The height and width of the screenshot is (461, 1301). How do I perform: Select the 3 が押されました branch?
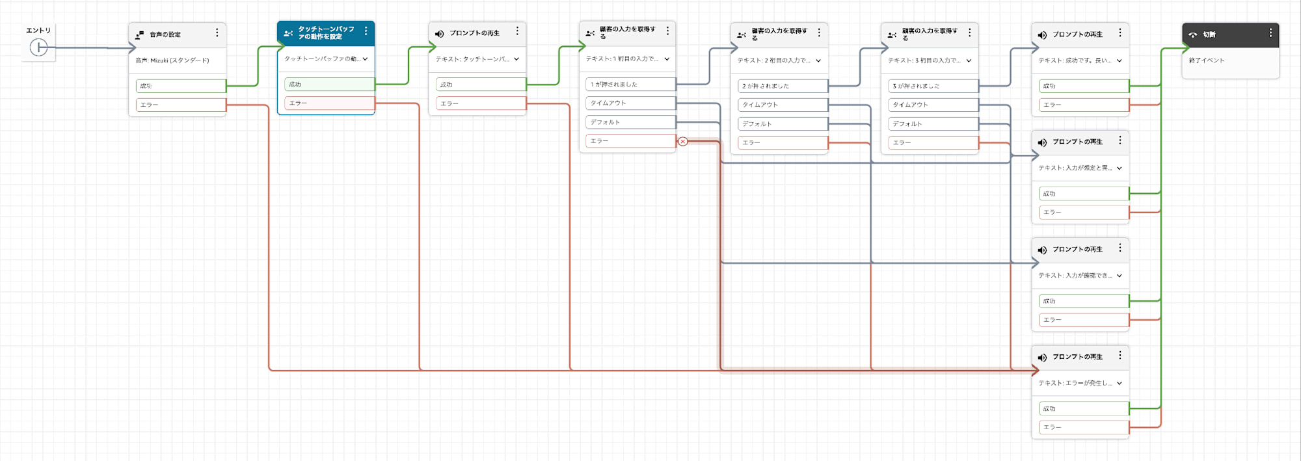click(933, 86)
